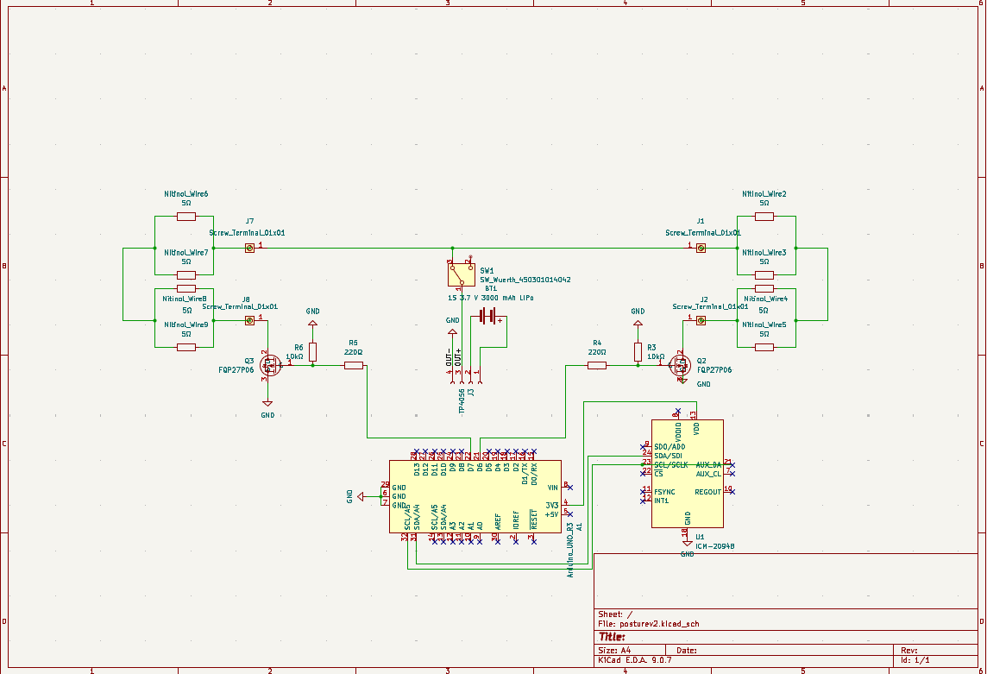Click the 'Id: 1/1' page number text
987x674 pixels.
[x=915, y=660]
